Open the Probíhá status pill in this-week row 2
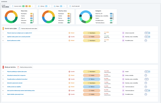 point(92,37)
